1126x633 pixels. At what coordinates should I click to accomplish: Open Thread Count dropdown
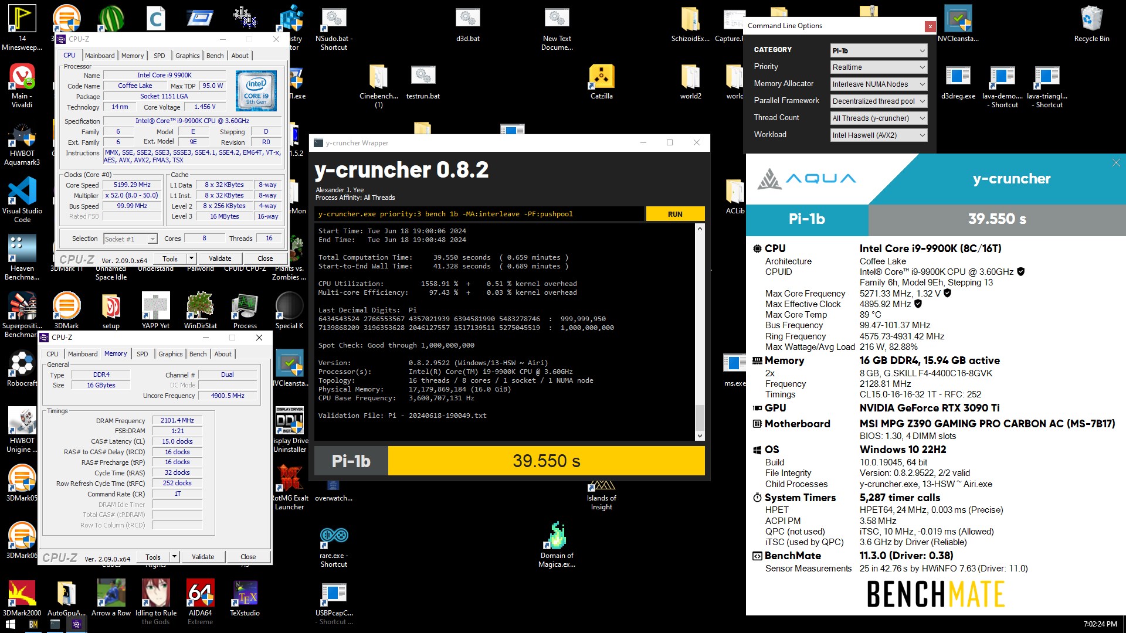click(x=879, y=118)
